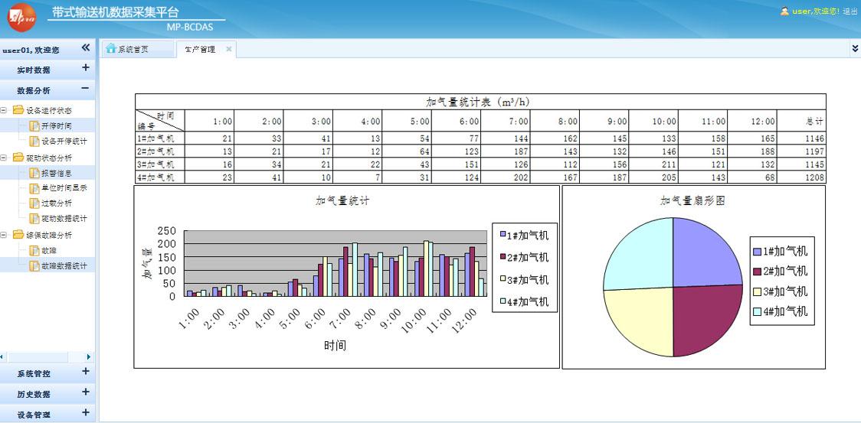Click the 退出 logout link
This screenshot has height=423, width=861.
click(x=850, y=11)
